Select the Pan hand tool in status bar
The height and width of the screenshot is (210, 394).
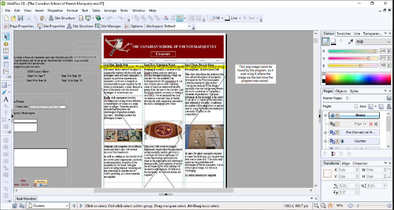click(330, 206)
